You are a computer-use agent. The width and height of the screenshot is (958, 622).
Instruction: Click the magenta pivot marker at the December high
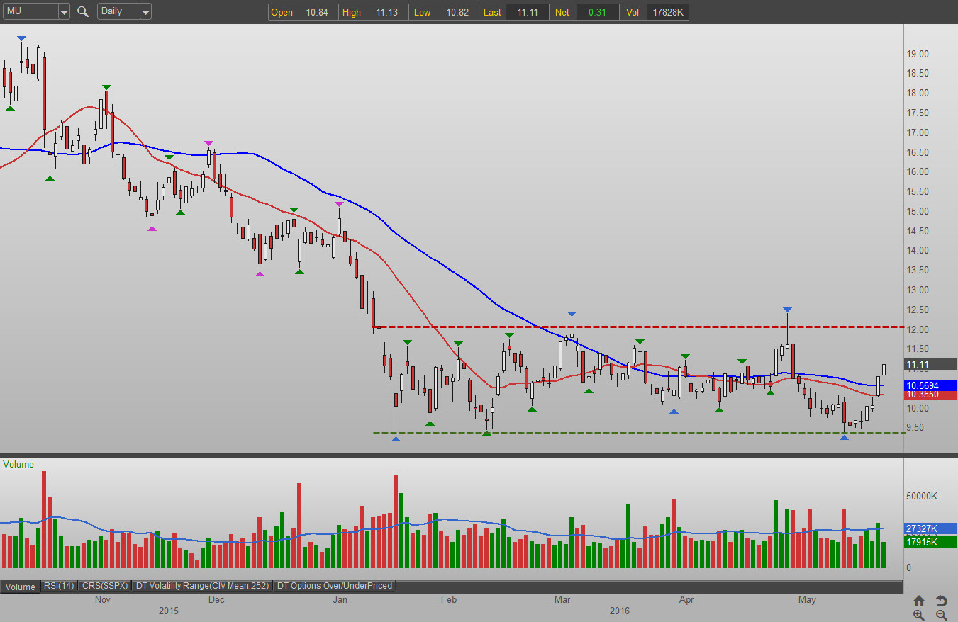click(x=208, y=143)
